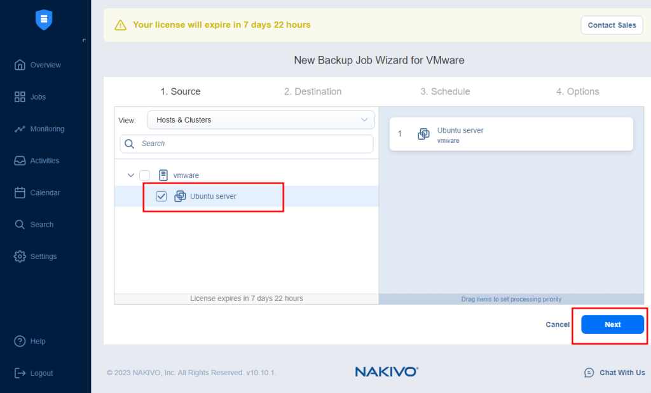Select Calendar label in the sidebar
The width and height of the screenshot is (651, 393).
pyautogui.click(x=45, y=193)
